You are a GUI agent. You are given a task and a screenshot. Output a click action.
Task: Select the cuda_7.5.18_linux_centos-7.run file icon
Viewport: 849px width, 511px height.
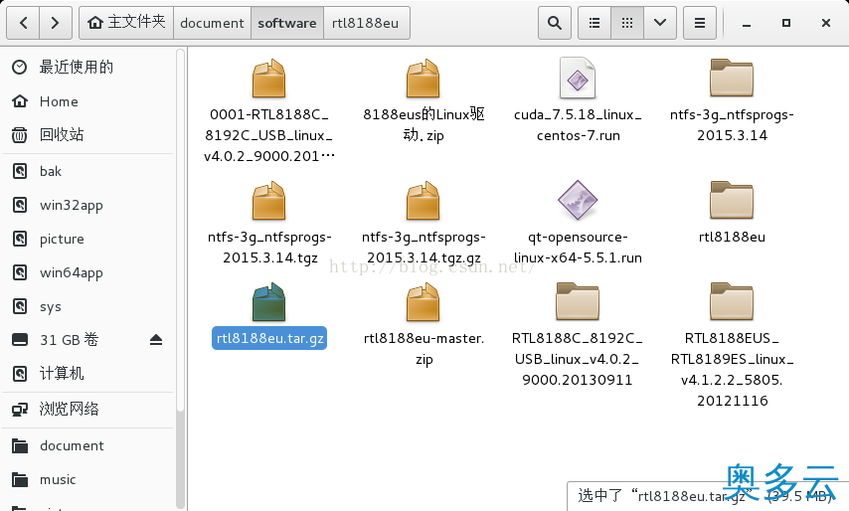(578, 79)
